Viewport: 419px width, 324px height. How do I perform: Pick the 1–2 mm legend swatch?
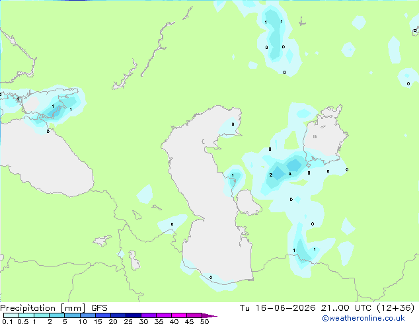(42, 315)
